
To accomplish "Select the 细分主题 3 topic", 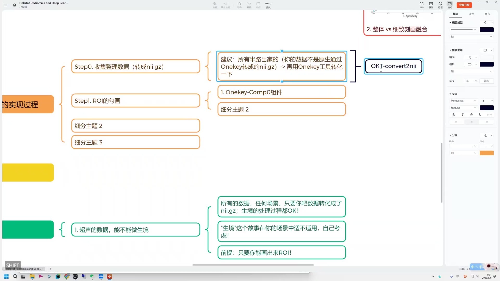I will coord(136,142).
